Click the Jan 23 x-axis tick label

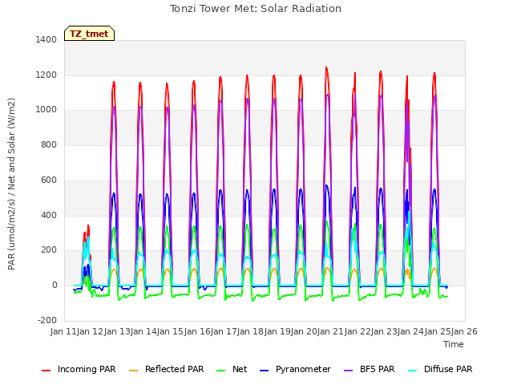385,331
